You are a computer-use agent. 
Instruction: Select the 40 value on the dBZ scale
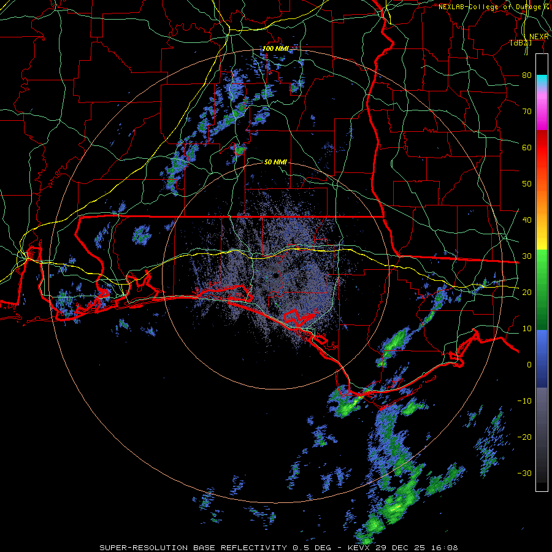pyautogui.click(x=527, y=220)
